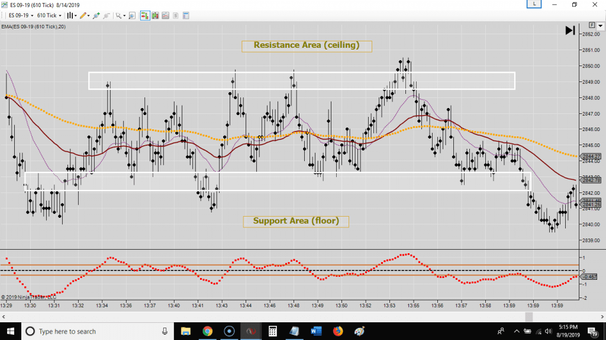Select the EMA(ES 09-19 (610 Tick),20) indicator label

click(34, 27)
